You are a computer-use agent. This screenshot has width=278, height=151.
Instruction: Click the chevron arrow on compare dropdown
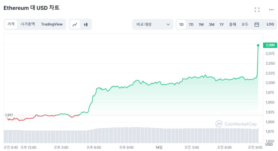pos(168,24)
